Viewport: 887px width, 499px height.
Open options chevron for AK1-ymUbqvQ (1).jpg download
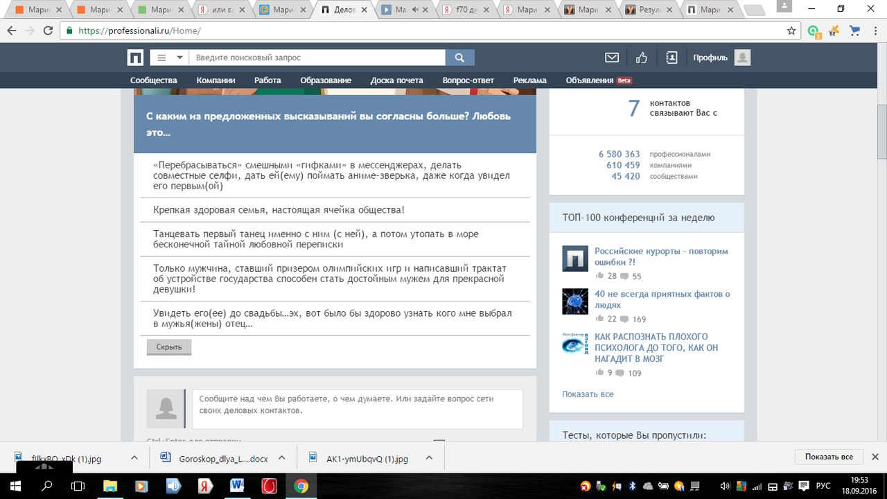click(x=429, y=458)
